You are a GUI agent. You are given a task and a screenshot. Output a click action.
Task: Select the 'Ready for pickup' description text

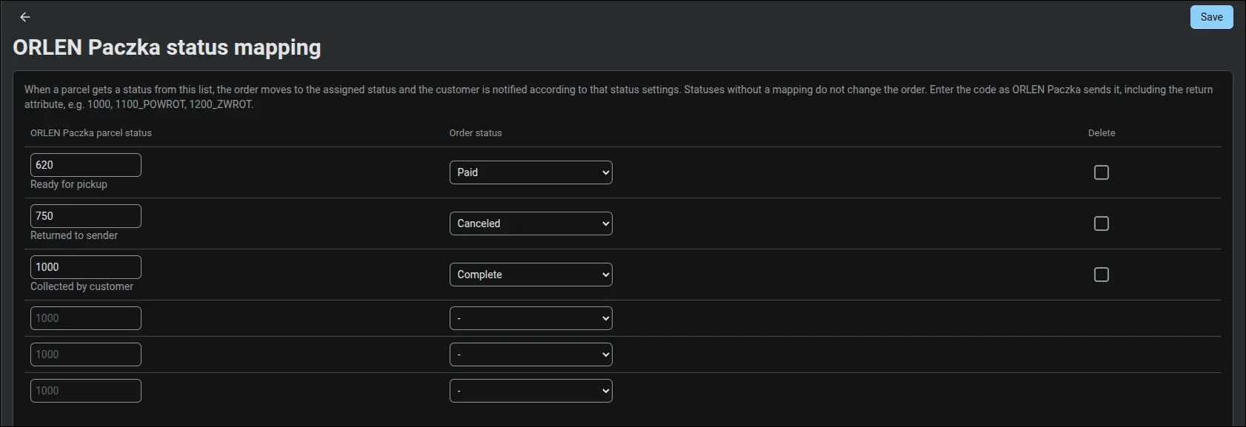pos(69,184)
